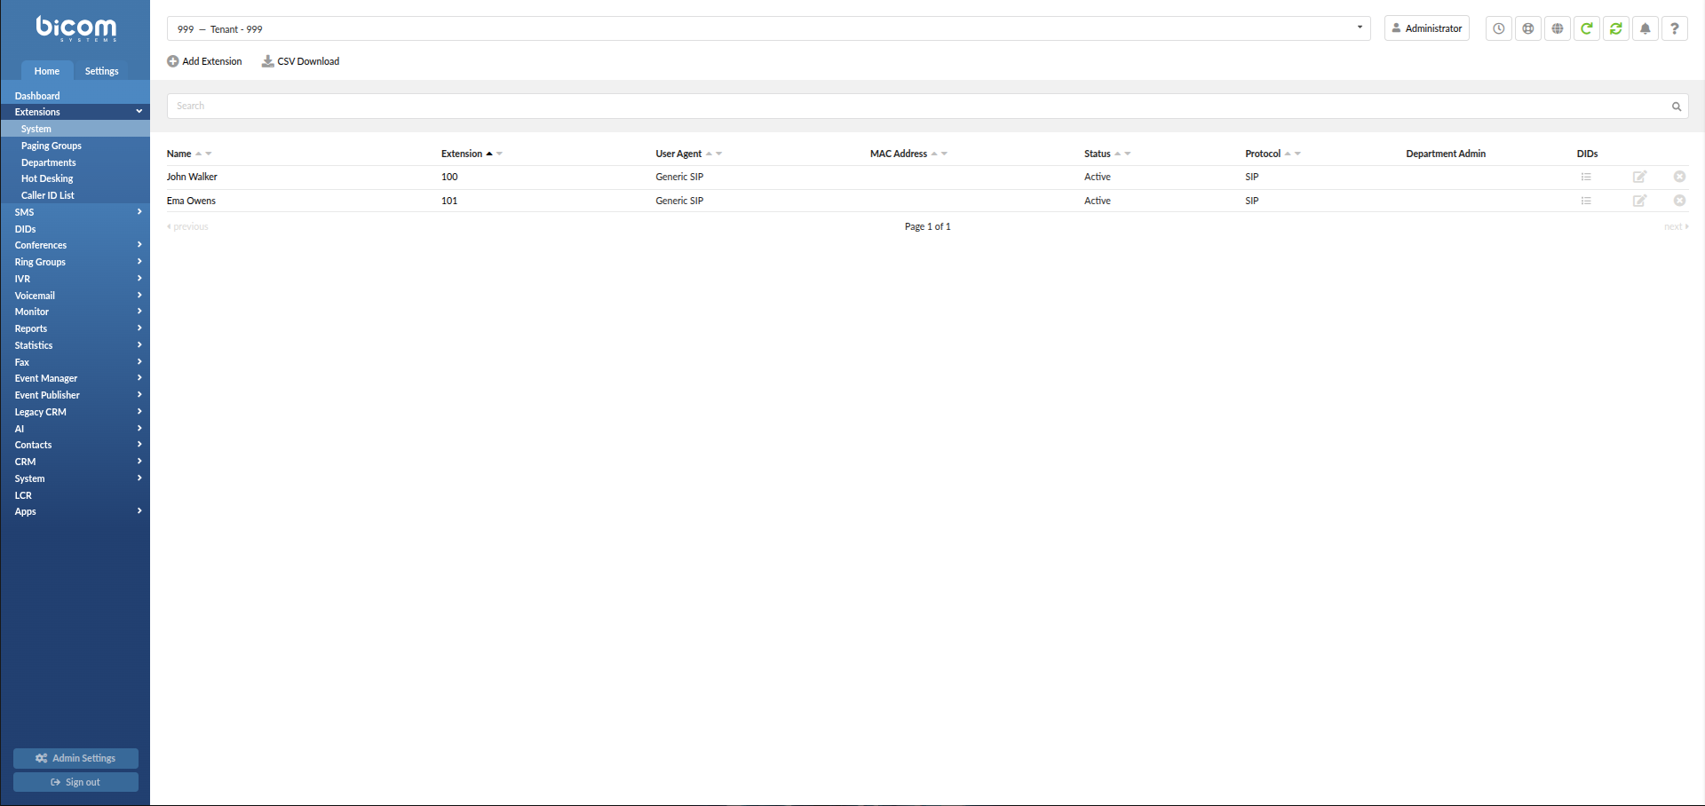Screen dimensions: 1705x806
Task: Expand the Conferences sidebar section
Action: pos(75,245)
